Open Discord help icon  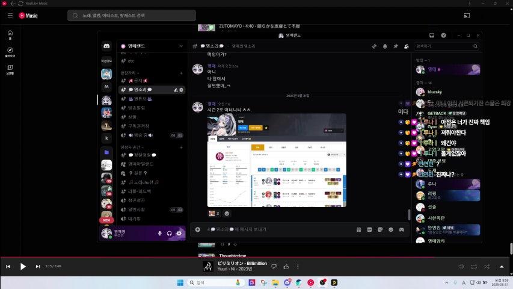click(x=443, y=36)
